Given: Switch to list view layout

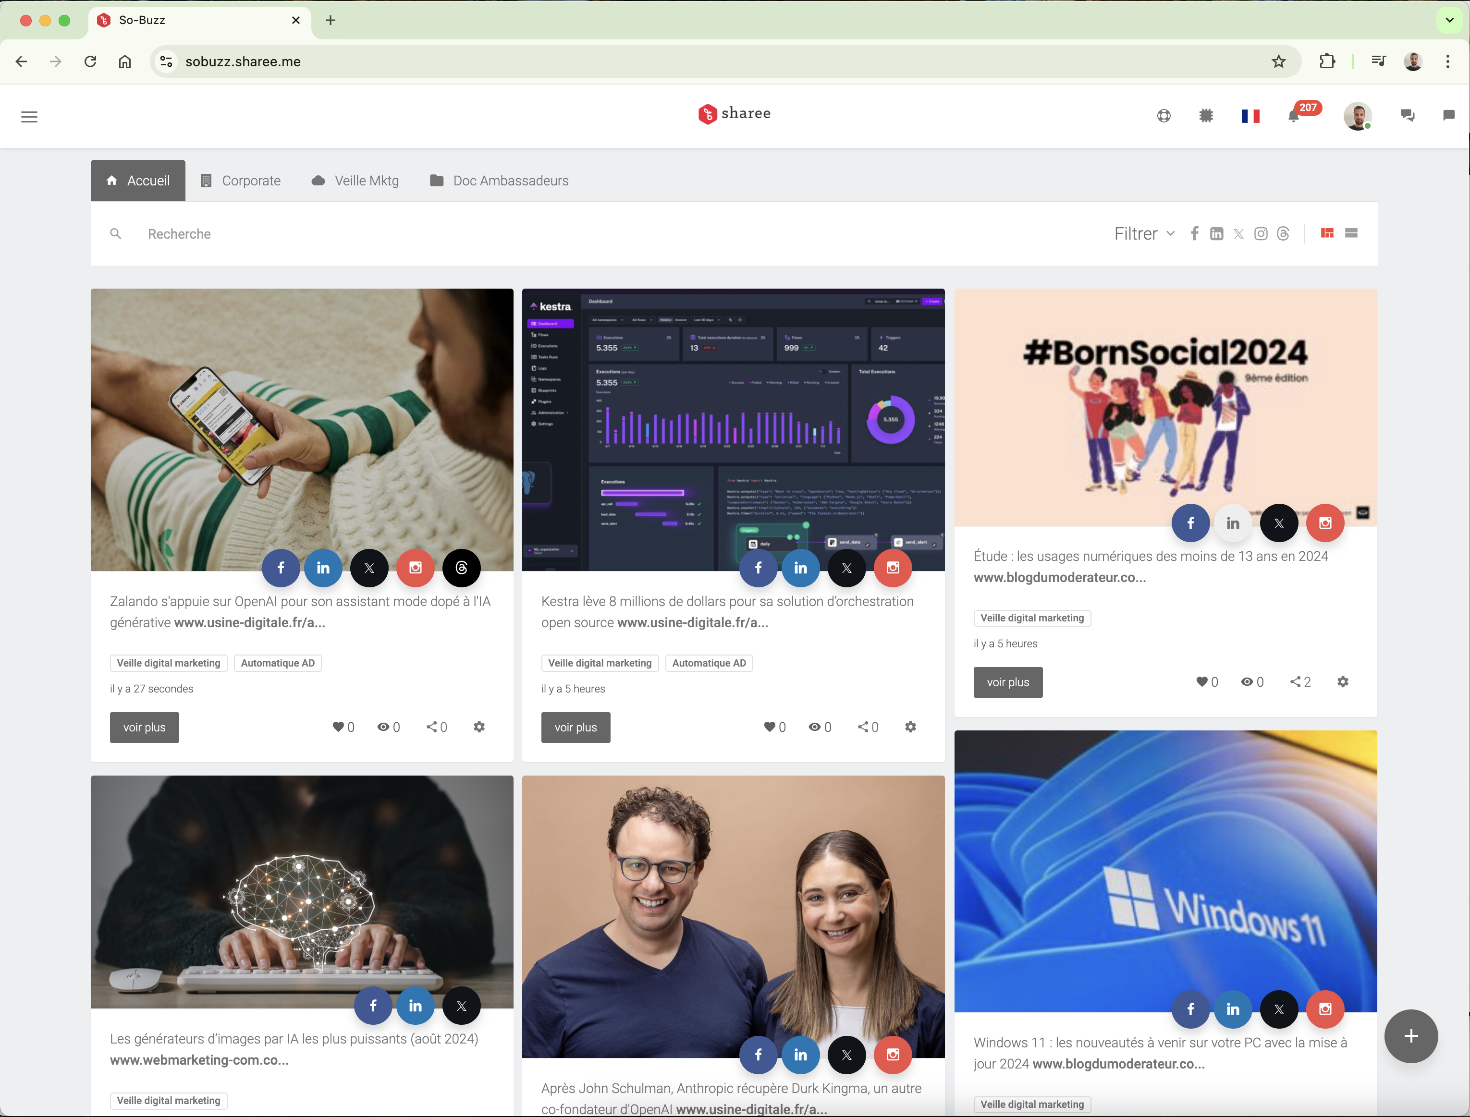Looking at the screenshot, I should click(x=1351, y=233).
